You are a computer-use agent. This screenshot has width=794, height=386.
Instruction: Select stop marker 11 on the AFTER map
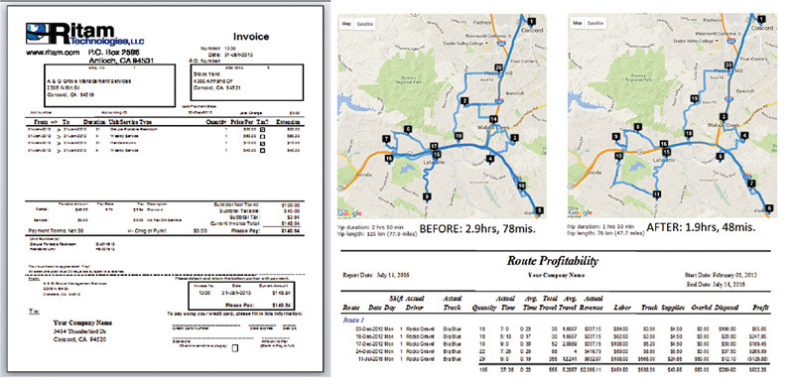click(x=656, y=193)
